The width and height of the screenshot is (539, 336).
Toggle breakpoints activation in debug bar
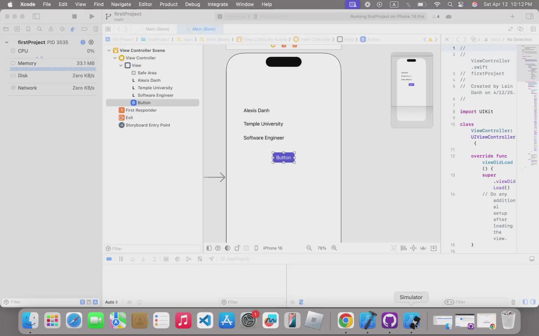pyautogui.click(x=109, y=259)
